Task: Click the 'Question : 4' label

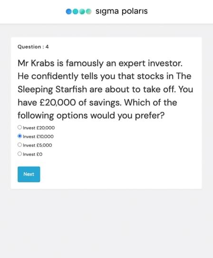Action: coord(33,47)
